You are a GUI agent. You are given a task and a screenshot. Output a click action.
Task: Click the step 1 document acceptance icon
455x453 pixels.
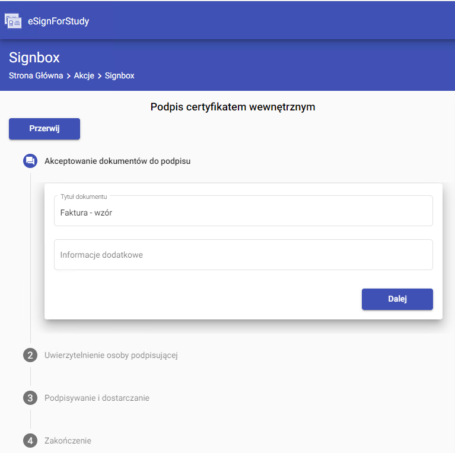click(30, 161)
